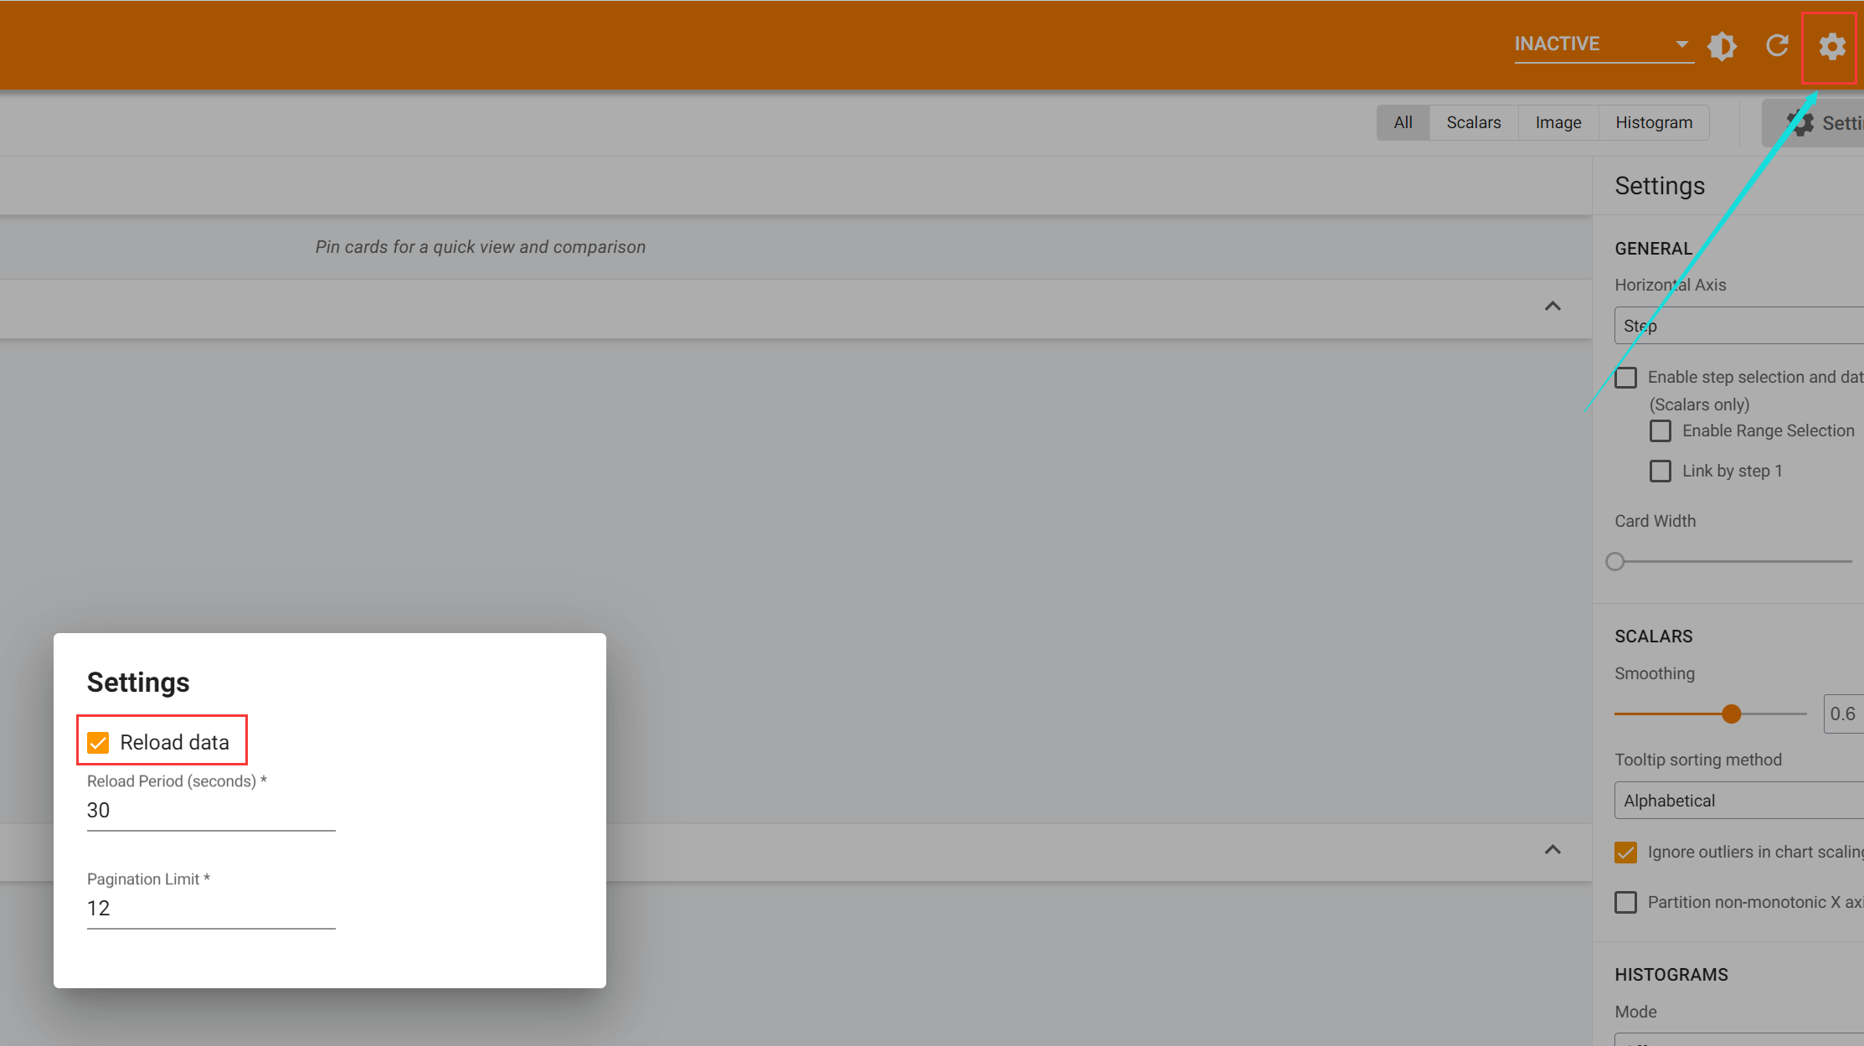Screen dimensions: 1864x1046
Task: Select the Scalars filter tab
Action: [x=1473, y=123]
